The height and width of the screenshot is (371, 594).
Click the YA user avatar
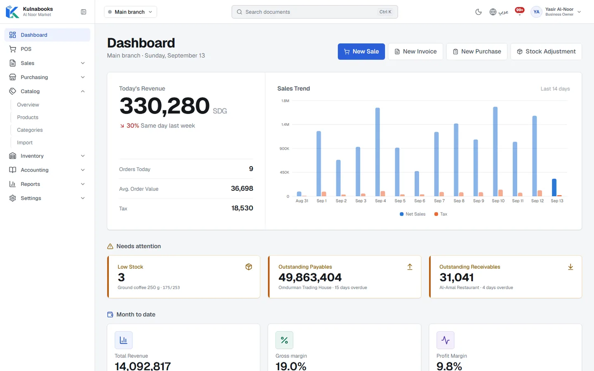(x=536, y=12)
